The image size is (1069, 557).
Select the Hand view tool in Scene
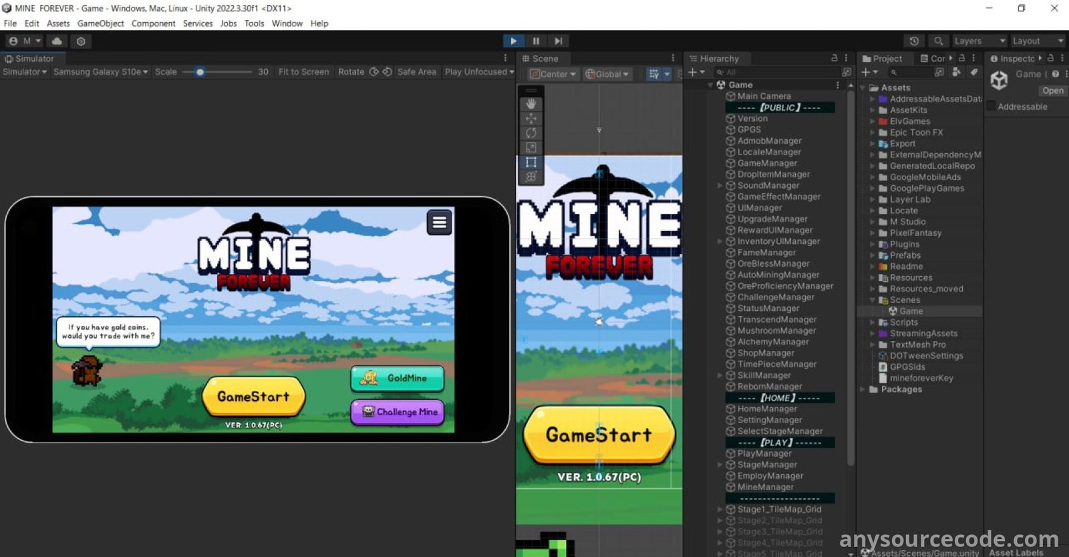tap(531, 104)
